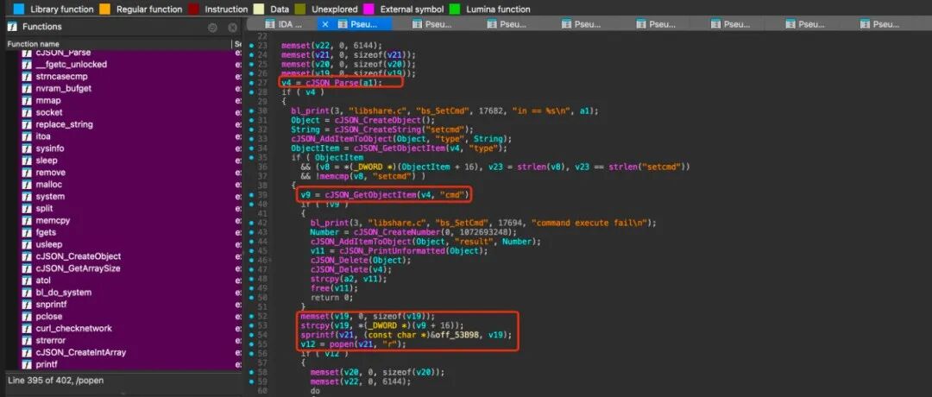Click the function icon beside mmap
The width and height of the screenshot is (932, 397).
coord(26,100)
